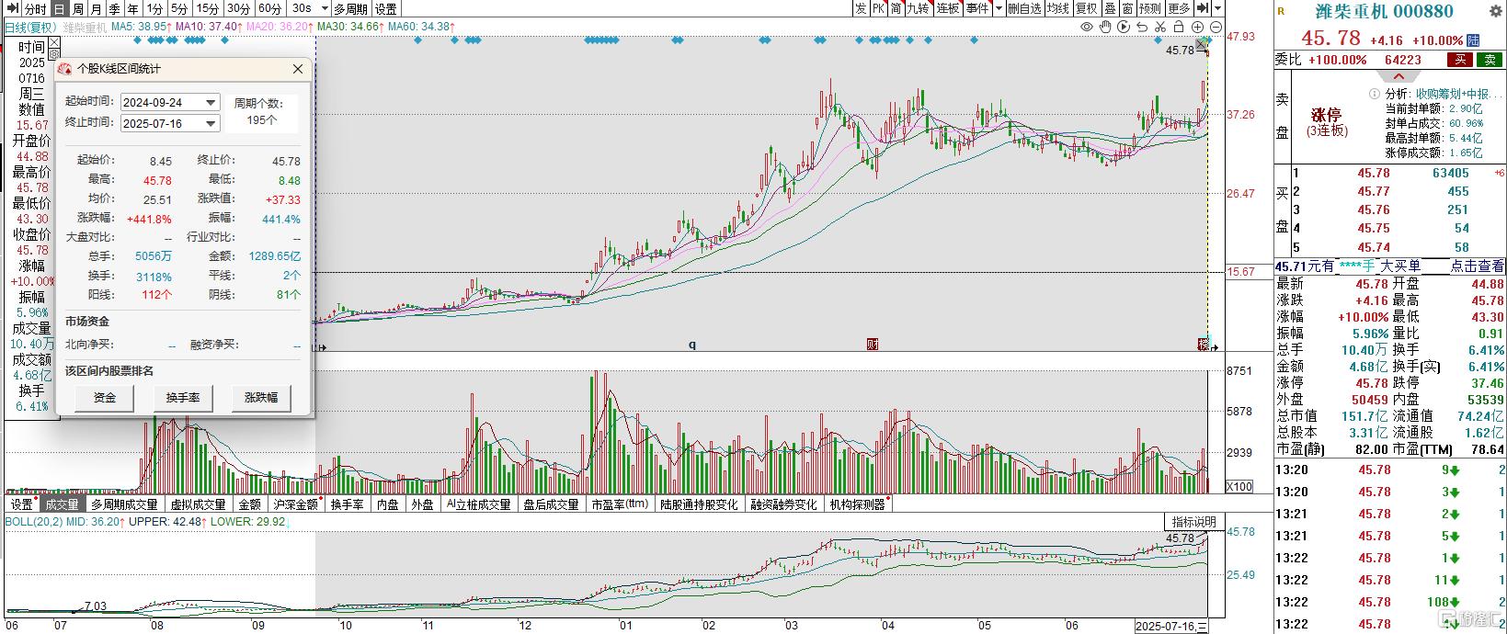The image size is (1507, 634).
Task: Click the 指标说明 label above BOLL chart
Action: pos(1194,522)
